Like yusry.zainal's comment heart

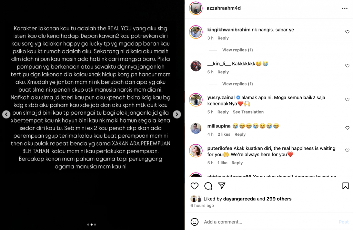pos(347,100)
